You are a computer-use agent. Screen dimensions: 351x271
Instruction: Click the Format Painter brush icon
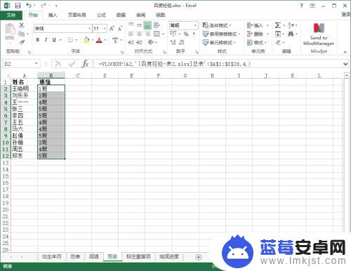click(x=22, y=42)
